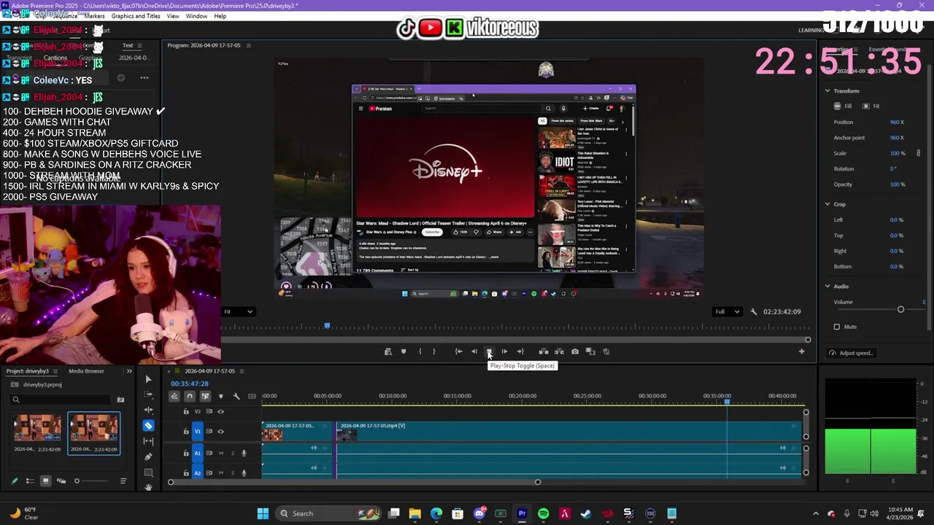Toggle insert sequences as nests
This screenshot has width=934, height=525.
174,396
